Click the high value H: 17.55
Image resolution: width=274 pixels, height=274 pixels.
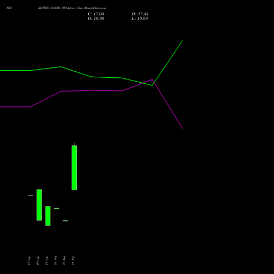140,14
